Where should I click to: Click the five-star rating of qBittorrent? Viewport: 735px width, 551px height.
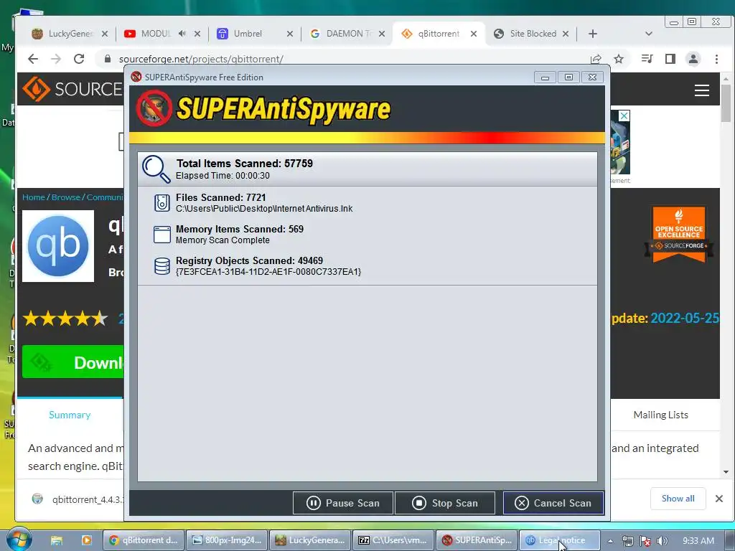pyautogui.click(x=65, y=319)
